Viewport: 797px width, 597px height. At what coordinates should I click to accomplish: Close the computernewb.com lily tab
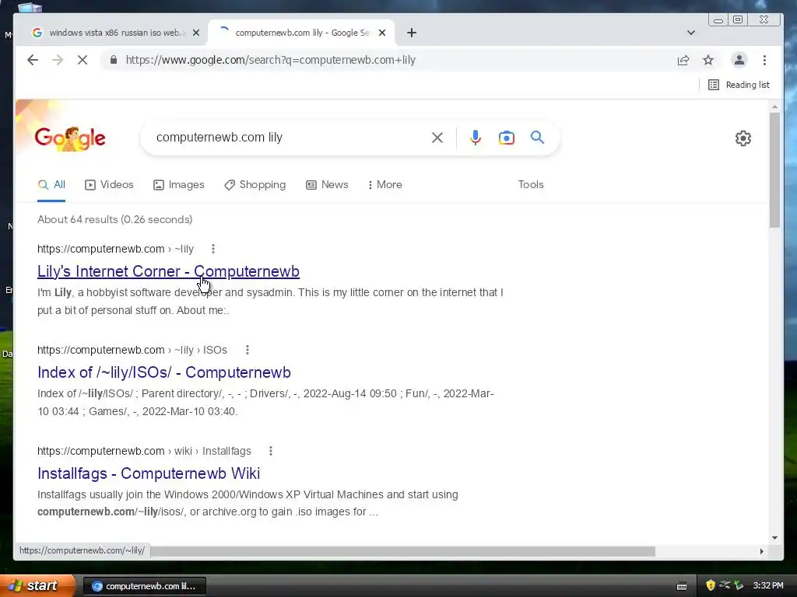(382, 33)
